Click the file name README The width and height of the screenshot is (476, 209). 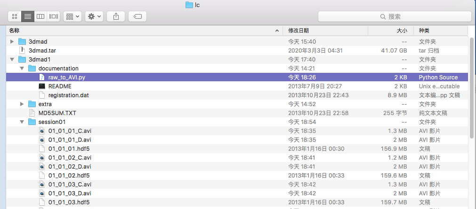point(60,86)
